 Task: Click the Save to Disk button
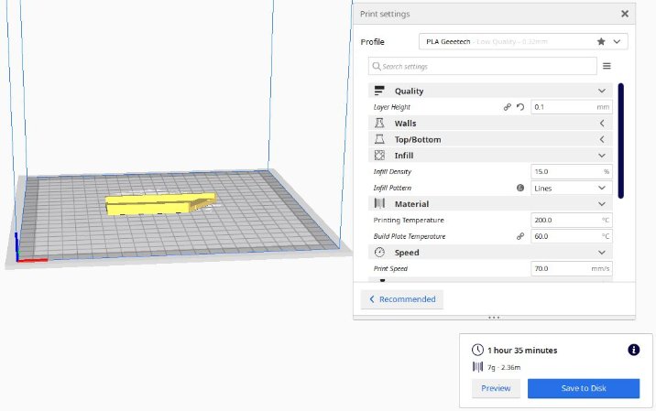click(x=584, y=388)
